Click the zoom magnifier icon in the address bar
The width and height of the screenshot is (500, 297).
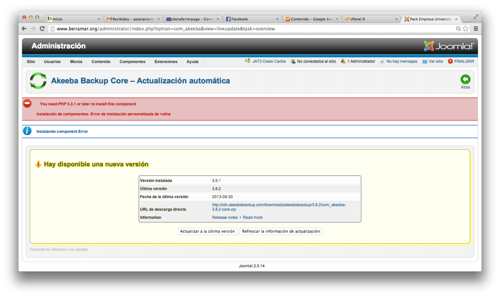coord(458,29)
